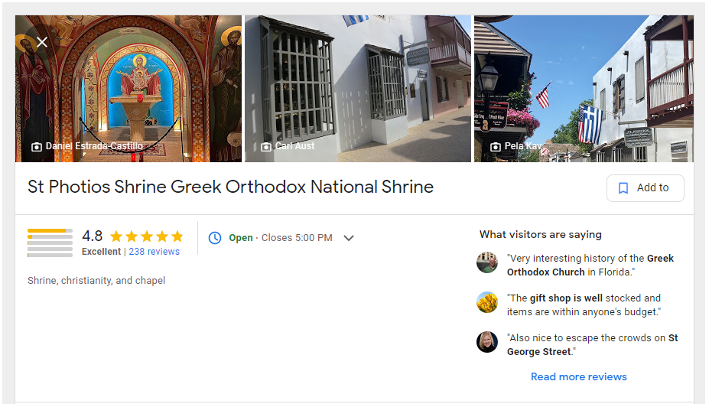Click the five gold stars rating
Screen dimensions: 709x404
click(147, 236)
